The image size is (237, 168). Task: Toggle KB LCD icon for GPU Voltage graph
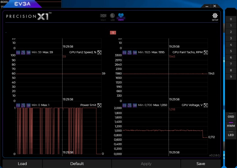click(x=130, y=105)
